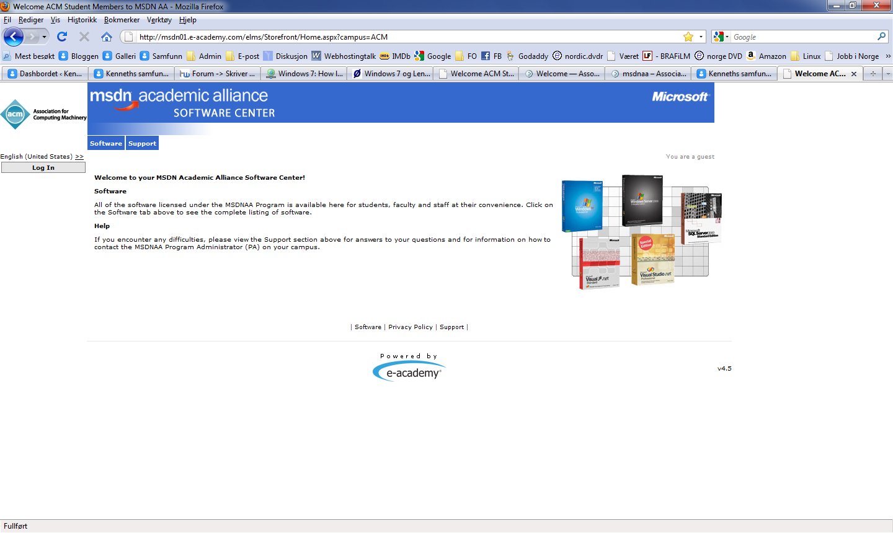Viewport: 893px width, 533px height.
Task: Open the FB Facebook bookmark
Action: pos(491,56)
